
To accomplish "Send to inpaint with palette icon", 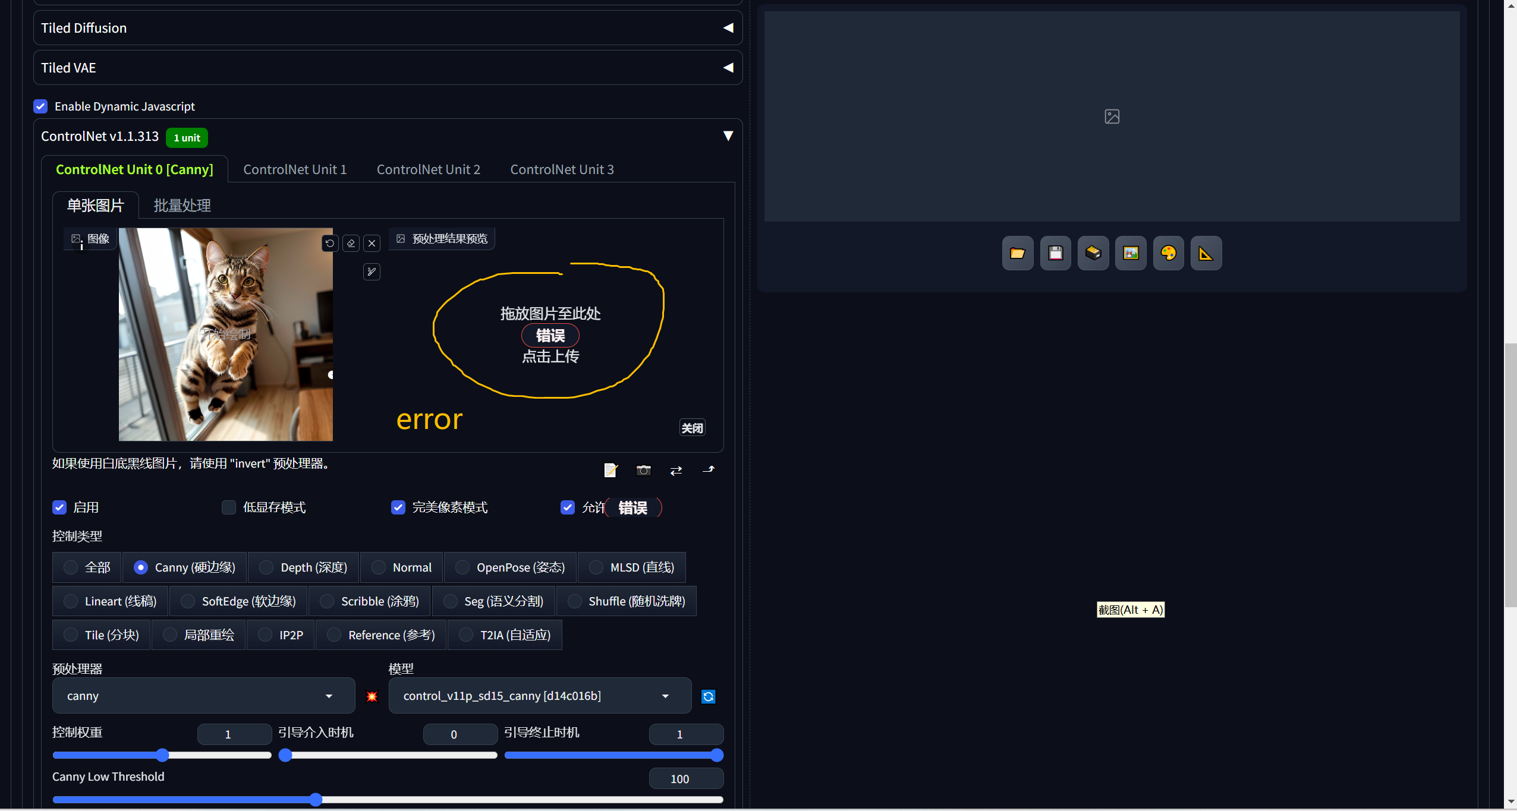I will click(x=1169, y=253).
